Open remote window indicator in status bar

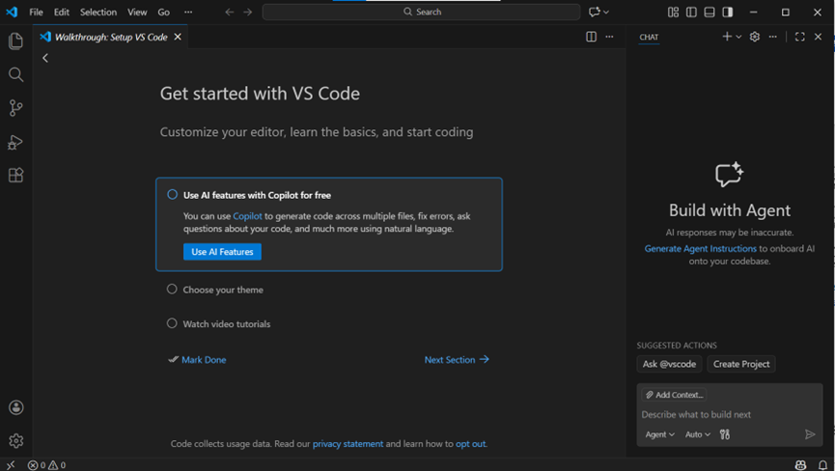click(11, 464)
